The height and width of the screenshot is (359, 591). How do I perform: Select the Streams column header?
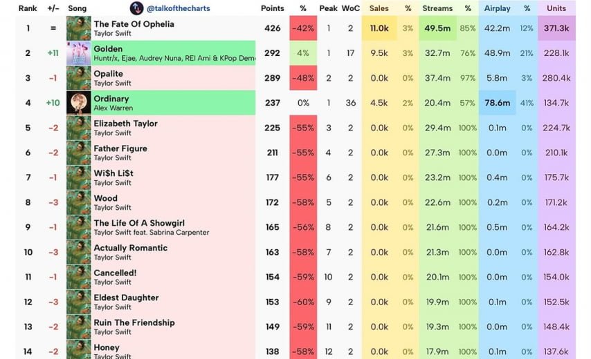(437, 8)
